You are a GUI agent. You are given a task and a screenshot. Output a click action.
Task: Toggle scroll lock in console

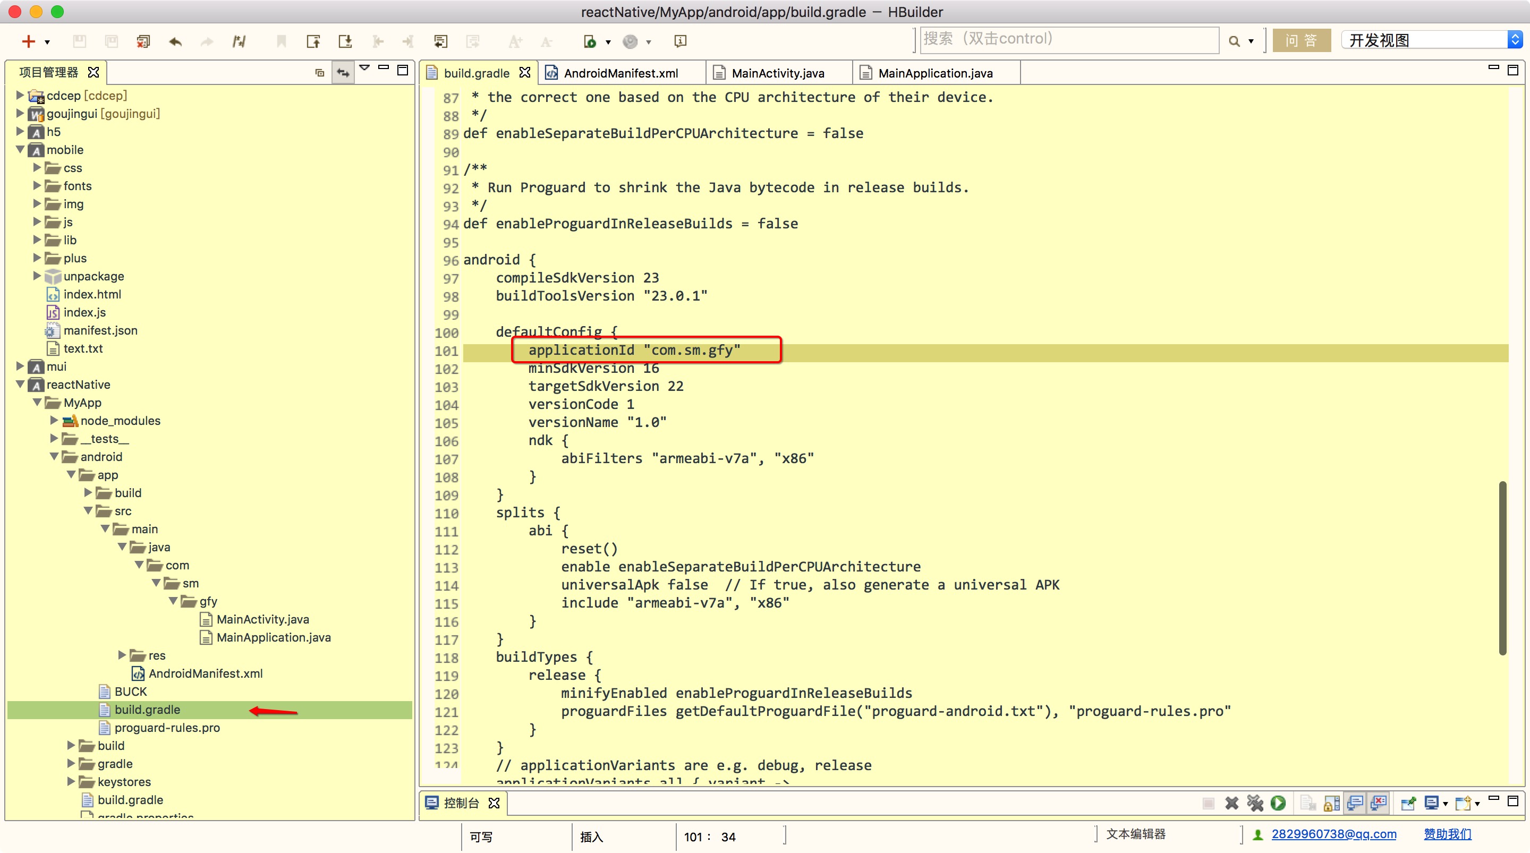pyautogui.click(x=1332, y=803)
